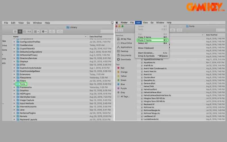The width and height of the screenshot is (227, 142).
Task: Select column view in Library window toolbar
Action: point(25,31)
